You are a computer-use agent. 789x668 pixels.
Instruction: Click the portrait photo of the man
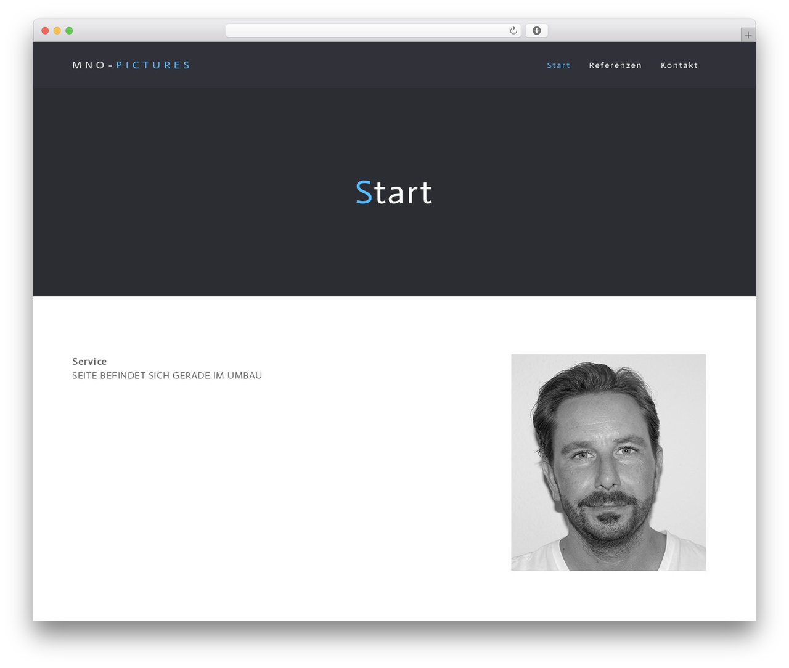(608, 462)
